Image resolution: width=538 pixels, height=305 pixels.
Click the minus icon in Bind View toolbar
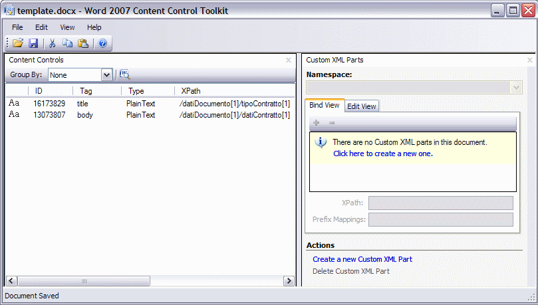(332, 123)
